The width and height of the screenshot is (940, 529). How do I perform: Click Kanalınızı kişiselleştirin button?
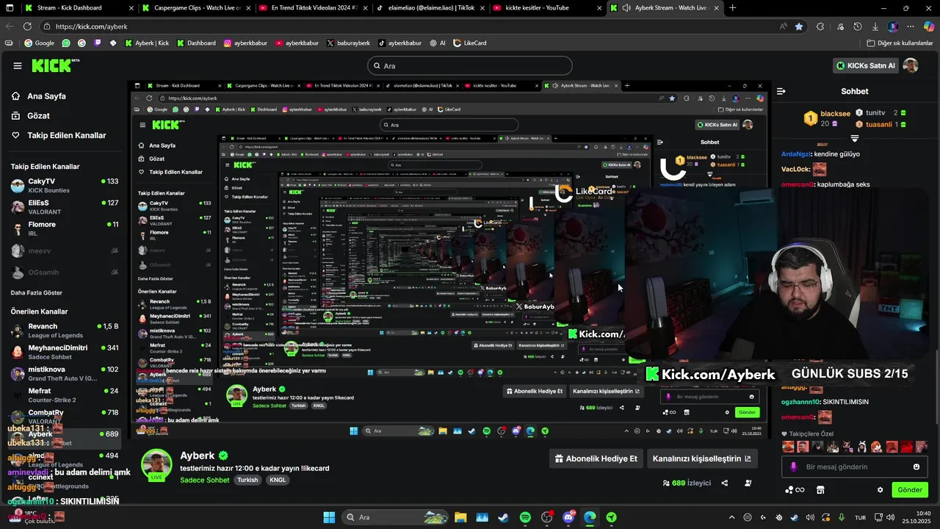pyautogui.click(x=701, y=458)
